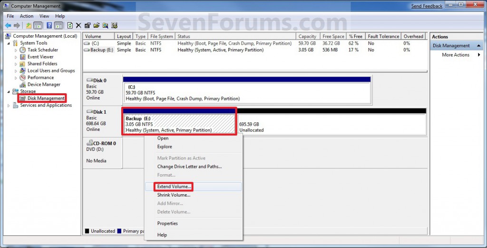Image resolution: width=487 pixels, height=248 pixels.
Task: Sort by the Capacity column header
Action: 308,36
